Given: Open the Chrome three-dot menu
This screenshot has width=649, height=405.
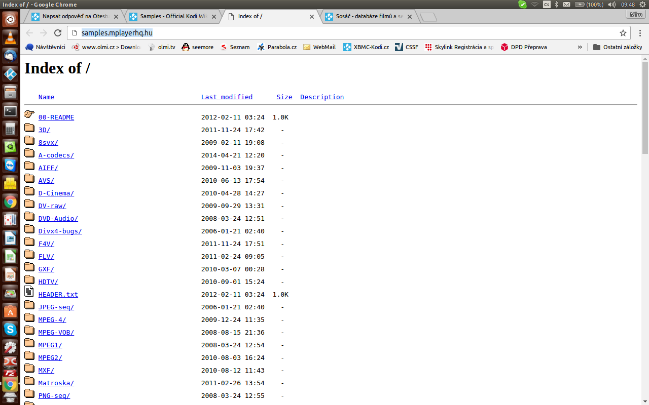Looking at the screenshot, I should [x=640, y=33].
